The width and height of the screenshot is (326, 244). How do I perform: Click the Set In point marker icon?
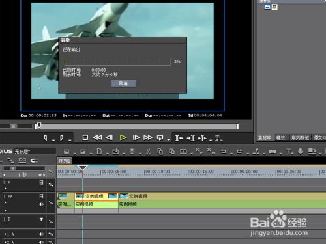[46, 138]
